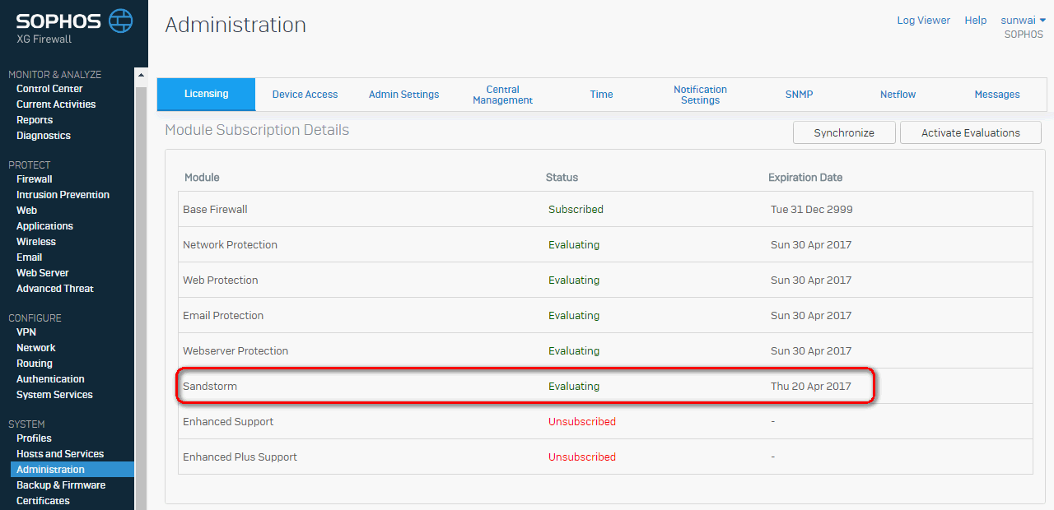Click Network Protection's Sun 30 Apr 2017 date

tap(811, 245)
